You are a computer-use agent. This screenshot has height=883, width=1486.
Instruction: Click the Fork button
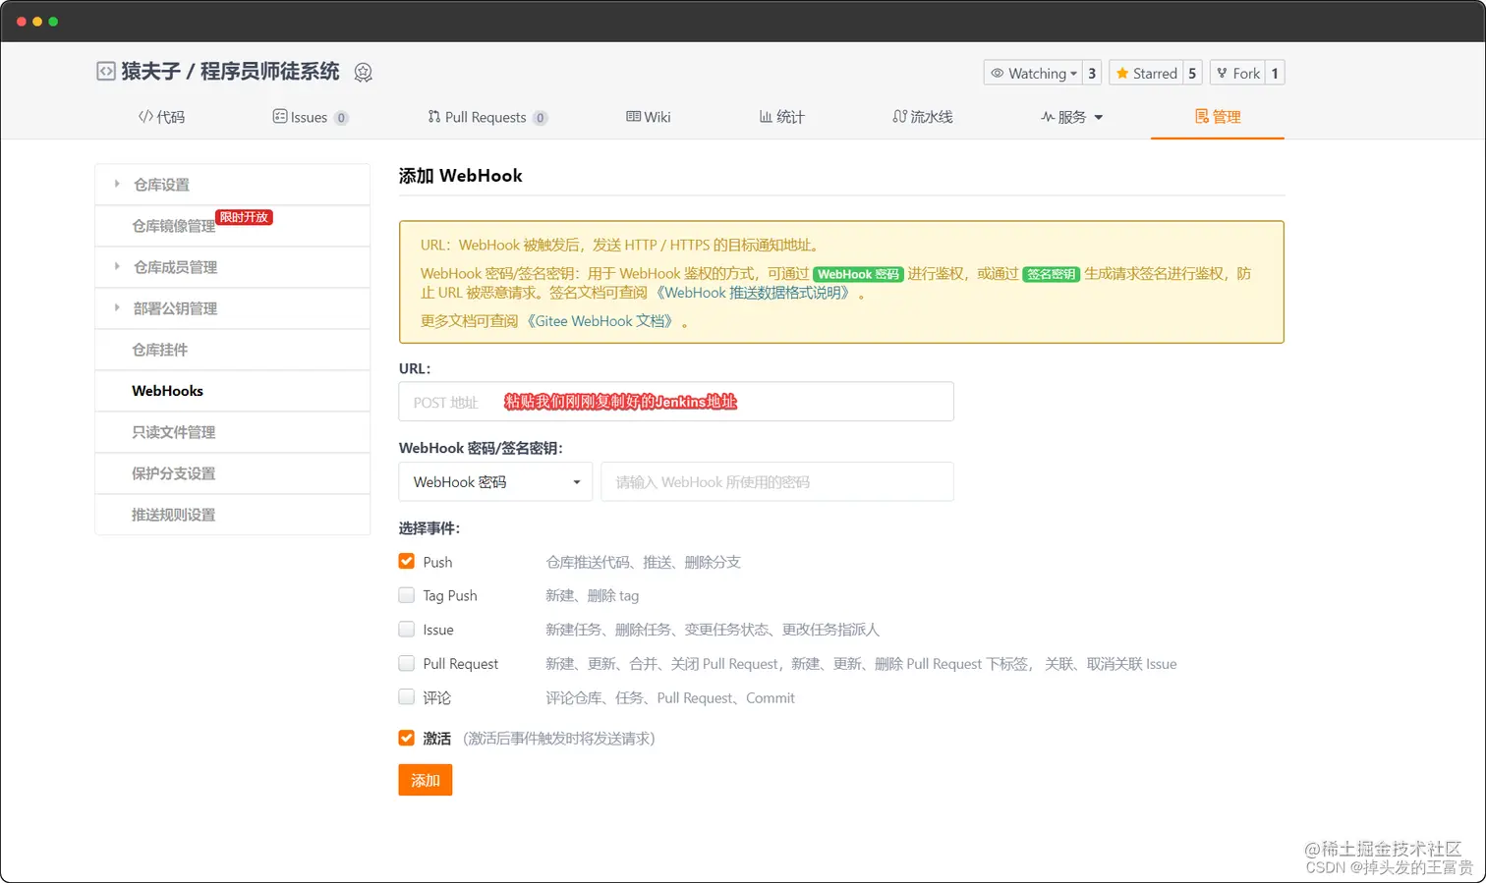(x=1237, y=73)
